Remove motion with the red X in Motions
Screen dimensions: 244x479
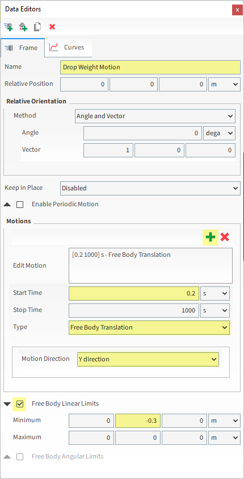225,237
